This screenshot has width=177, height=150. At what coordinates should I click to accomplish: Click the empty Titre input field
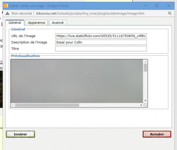(x=101, y=49)
